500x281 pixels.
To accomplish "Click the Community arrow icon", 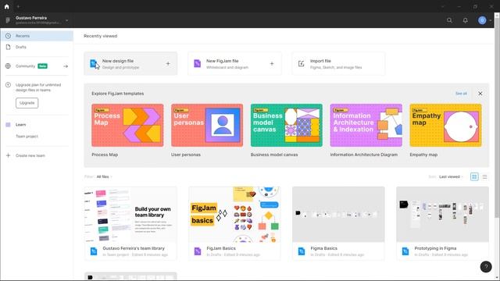I will click(x=66, y=66).
